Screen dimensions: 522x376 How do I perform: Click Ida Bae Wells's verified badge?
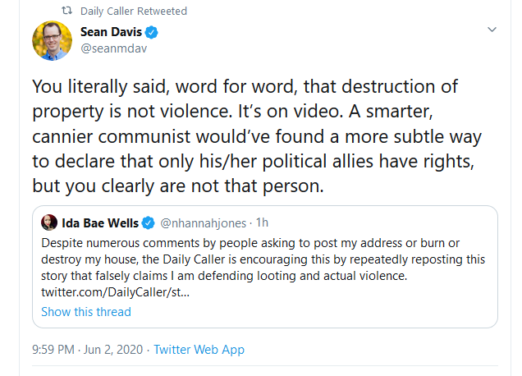pos(149,222)
